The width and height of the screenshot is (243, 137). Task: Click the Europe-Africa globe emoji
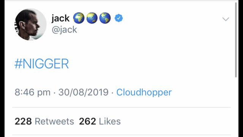tap(79, 18)
